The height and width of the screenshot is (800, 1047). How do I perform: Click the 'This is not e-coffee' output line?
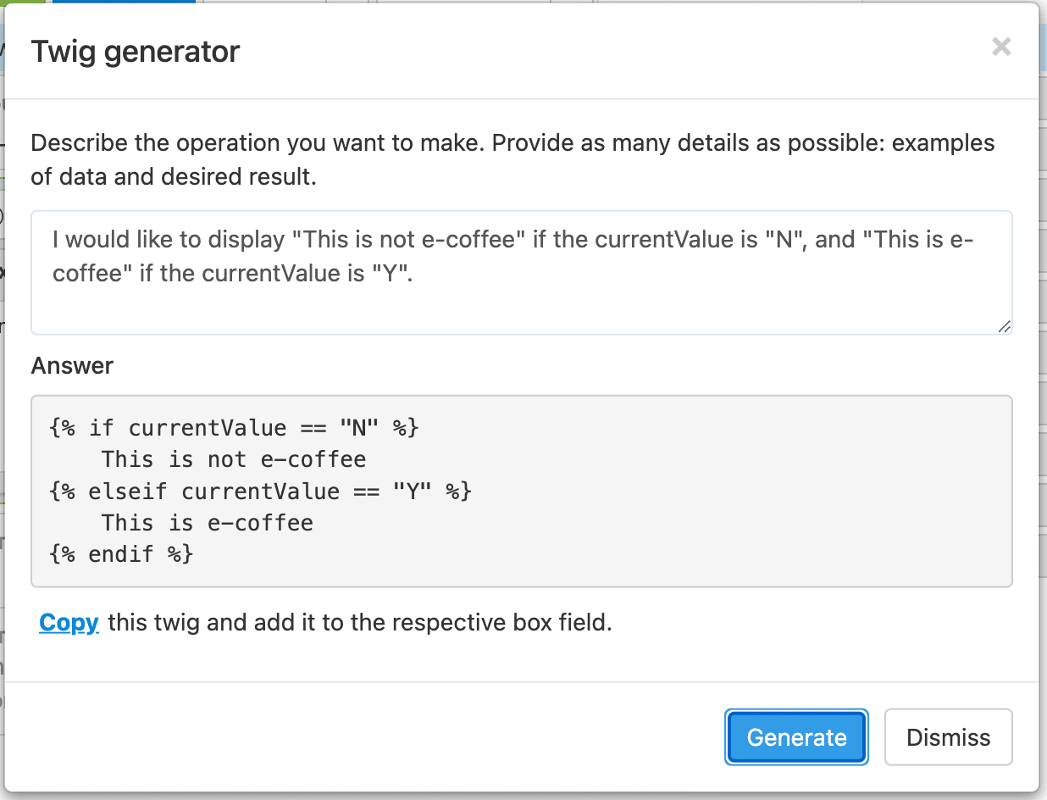point(234,459)
